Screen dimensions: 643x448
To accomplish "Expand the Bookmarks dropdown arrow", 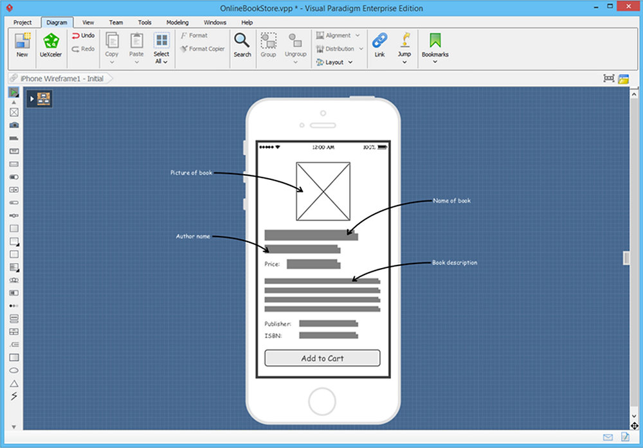I will [x=435, y=62].
